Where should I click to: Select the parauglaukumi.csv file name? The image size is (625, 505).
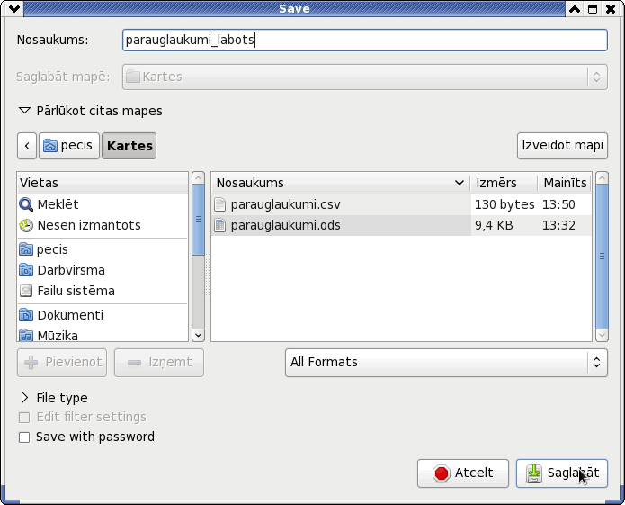click(x=285, y=204)
